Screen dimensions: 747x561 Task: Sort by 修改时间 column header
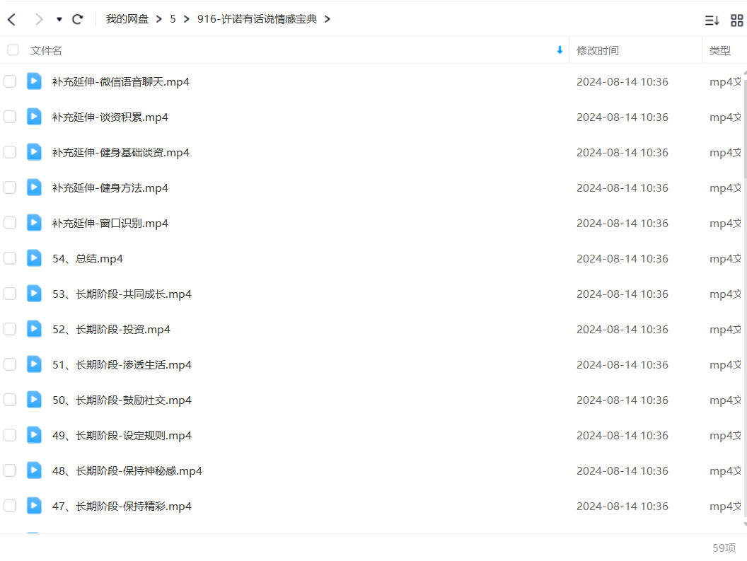(x=598, y=50)
